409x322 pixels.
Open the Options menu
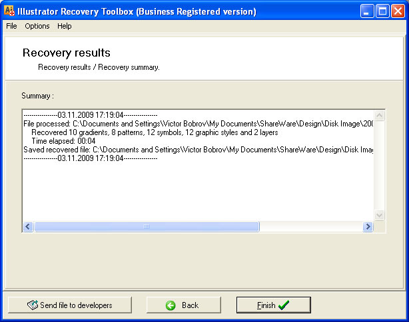pyautogui.click(x=37, y=26)
